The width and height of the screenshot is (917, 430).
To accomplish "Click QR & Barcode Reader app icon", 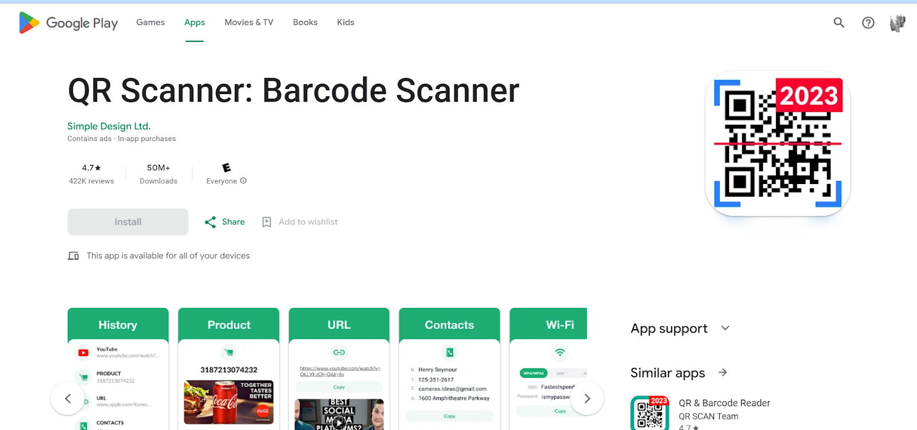I will coord(650,413).
